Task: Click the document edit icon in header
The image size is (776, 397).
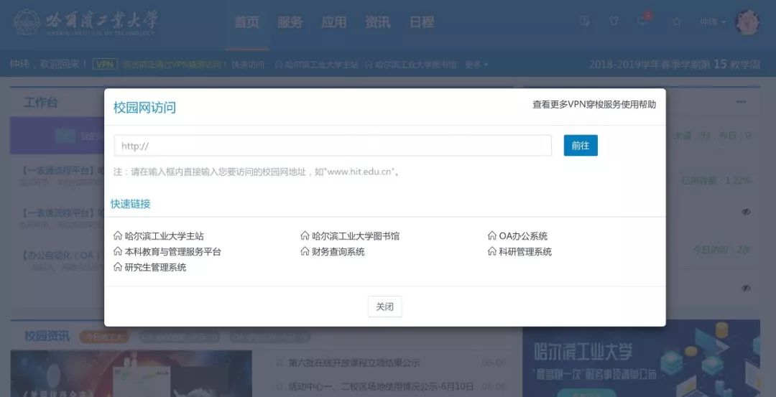Action: coord(585,22)
